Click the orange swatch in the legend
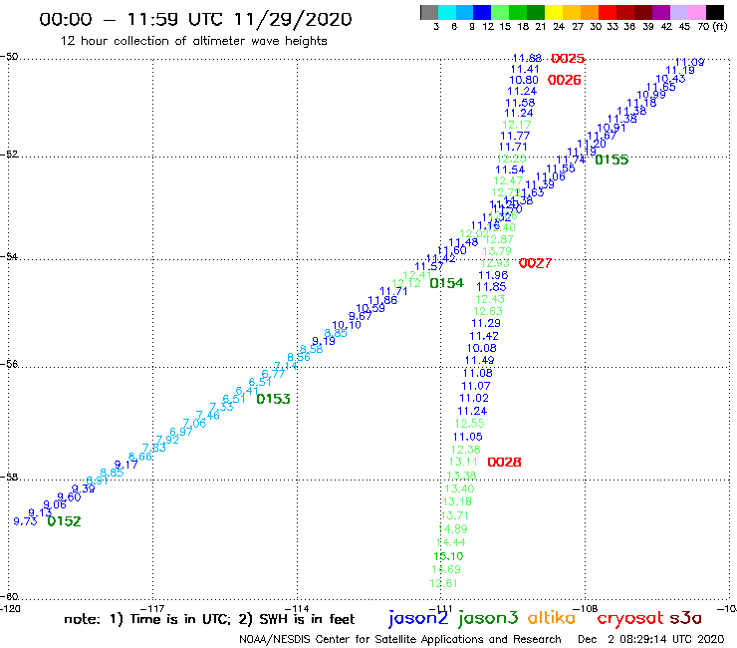This screenshot has height=648, width=737. [590, 12]
